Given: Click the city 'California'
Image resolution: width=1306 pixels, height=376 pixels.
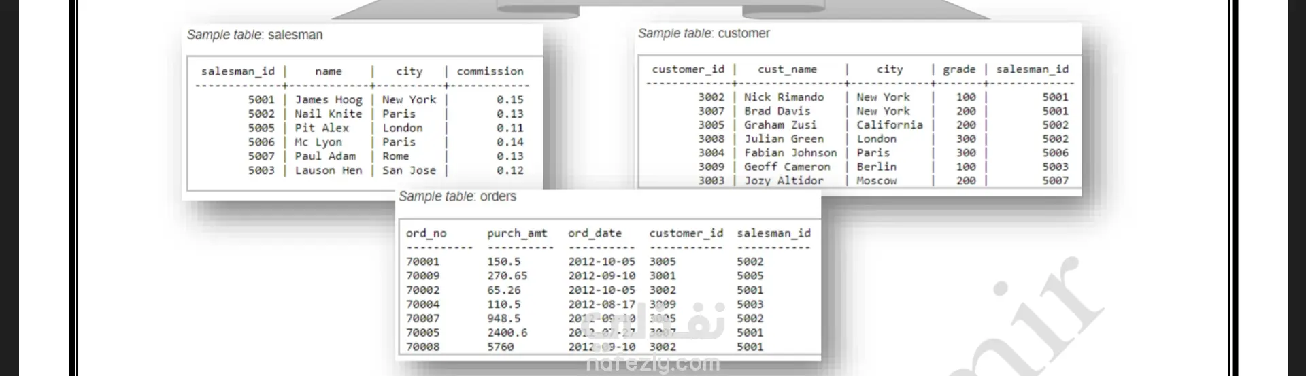Looking at the screenshot, I should (890, 125).
